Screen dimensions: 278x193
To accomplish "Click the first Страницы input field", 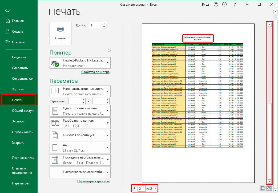I will click(75, 101).
